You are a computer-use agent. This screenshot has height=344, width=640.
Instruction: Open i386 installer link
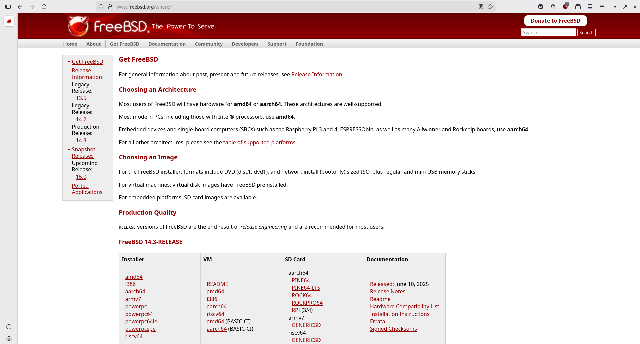(130, 284)
